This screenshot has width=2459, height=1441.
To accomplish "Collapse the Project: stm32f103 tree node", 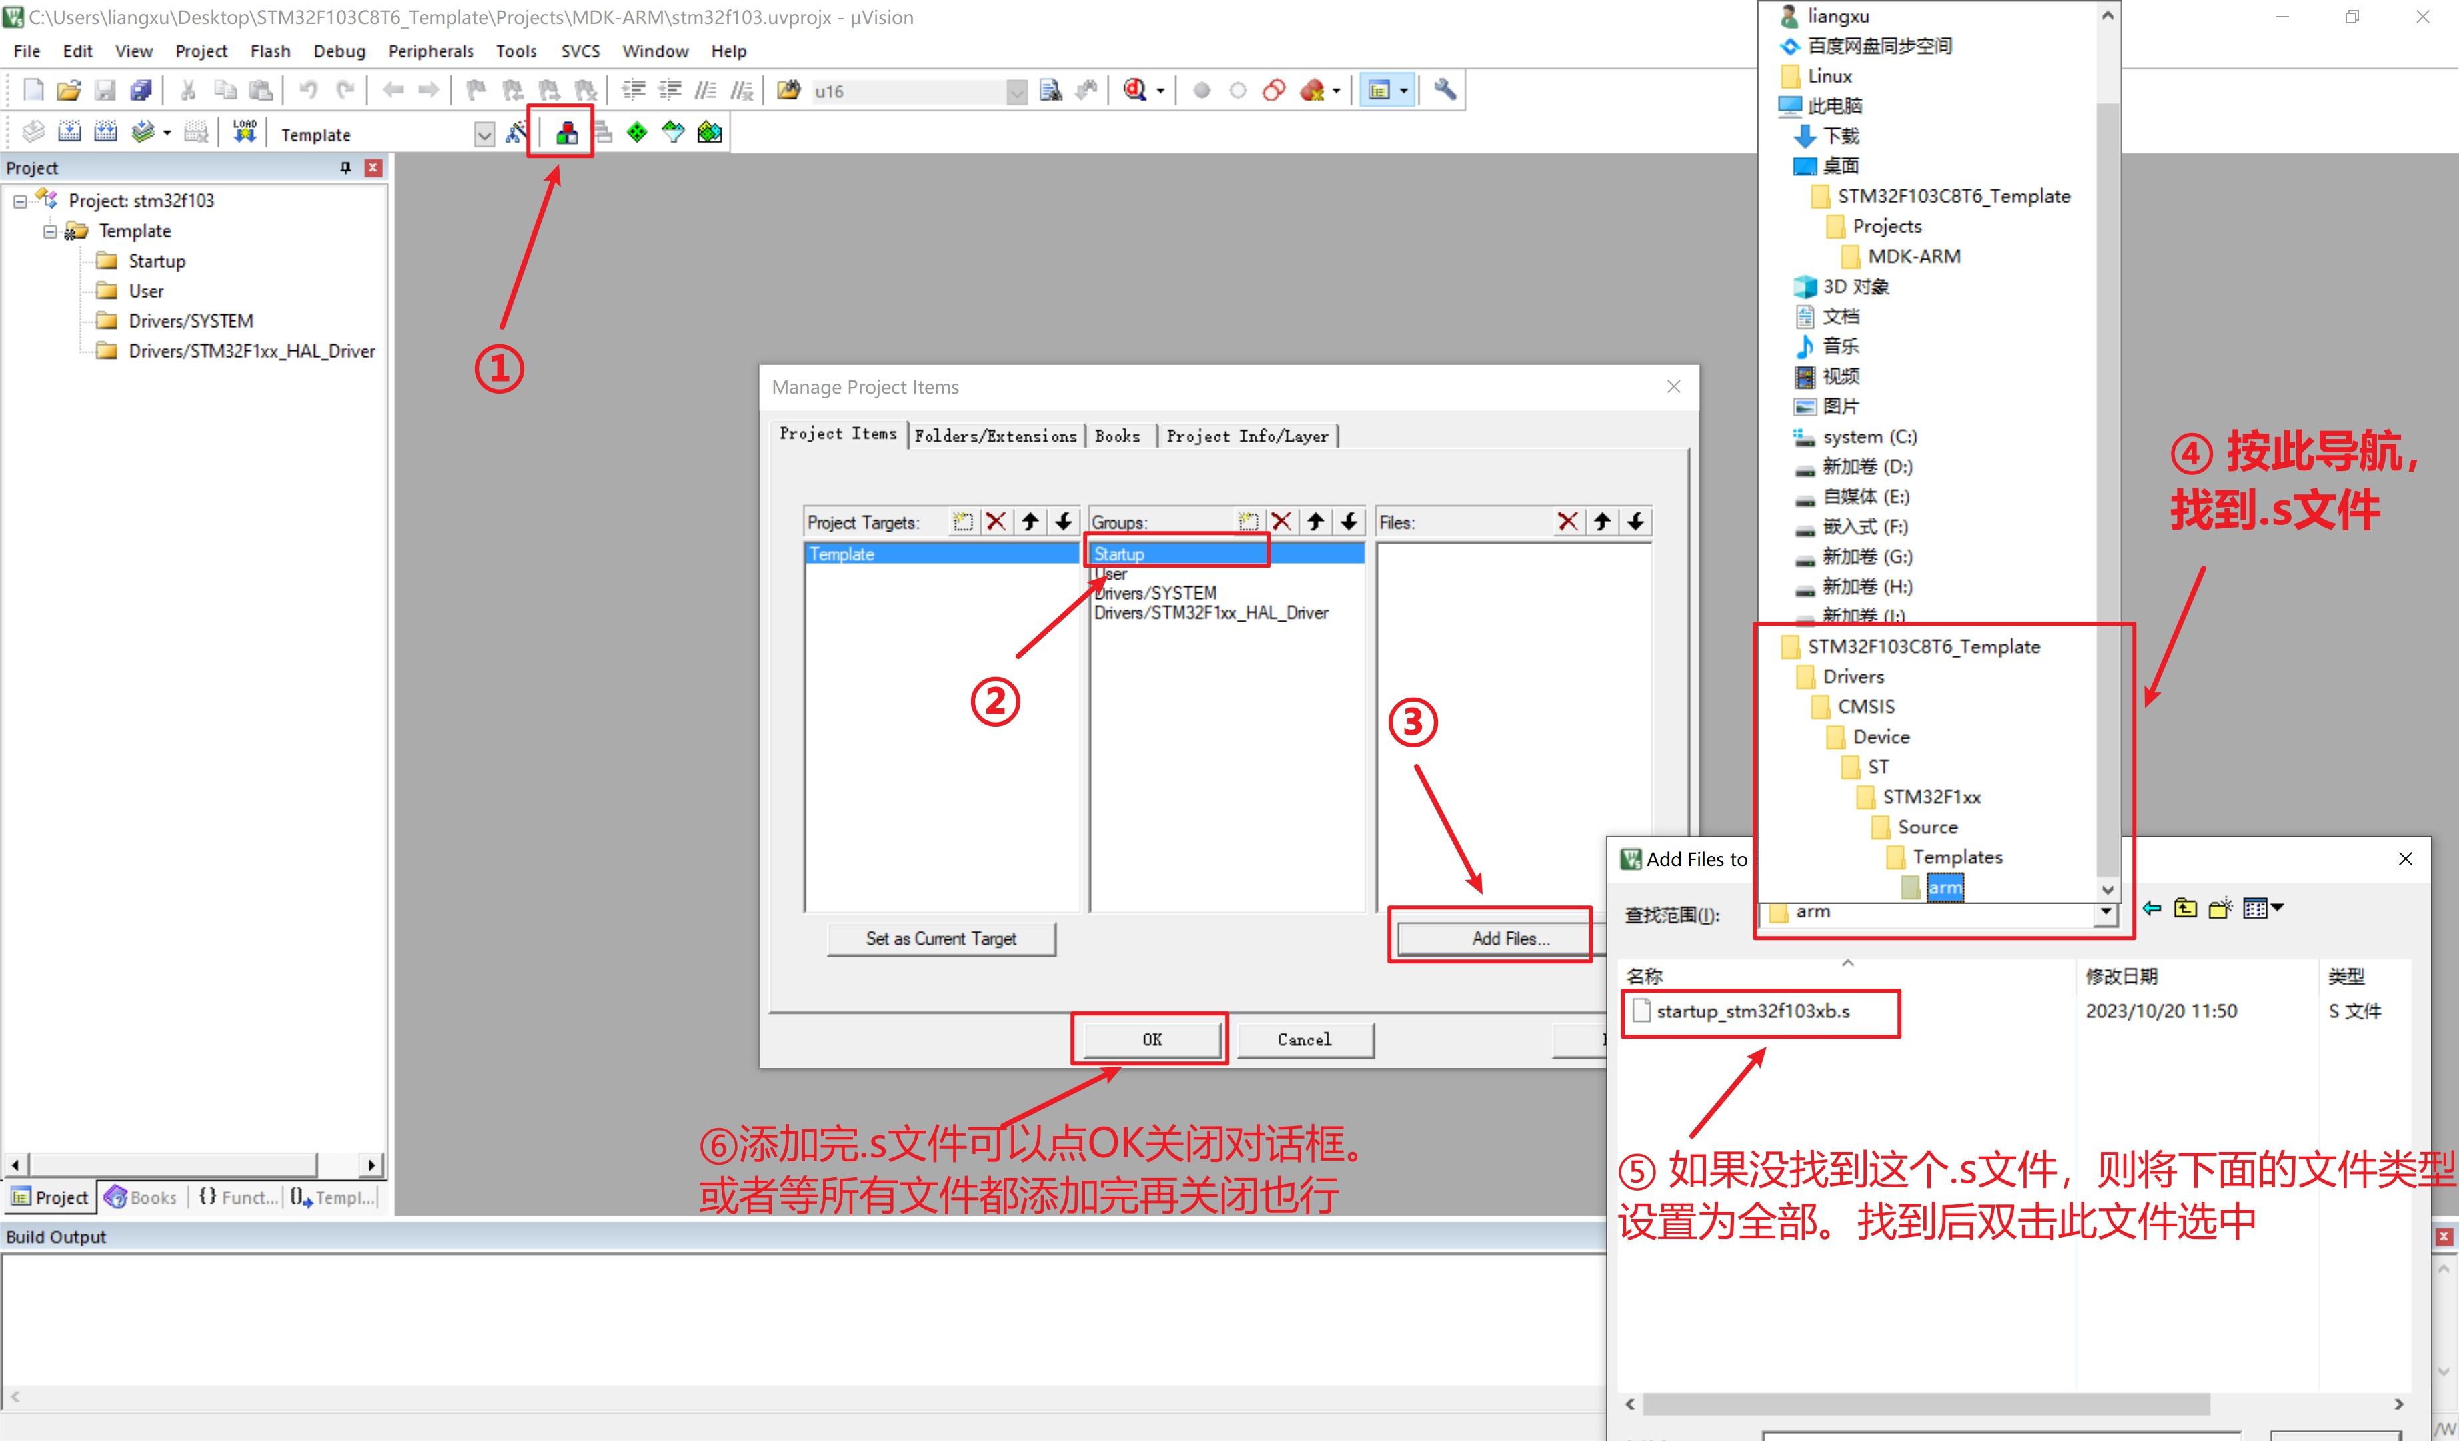I will coord(19,201).
